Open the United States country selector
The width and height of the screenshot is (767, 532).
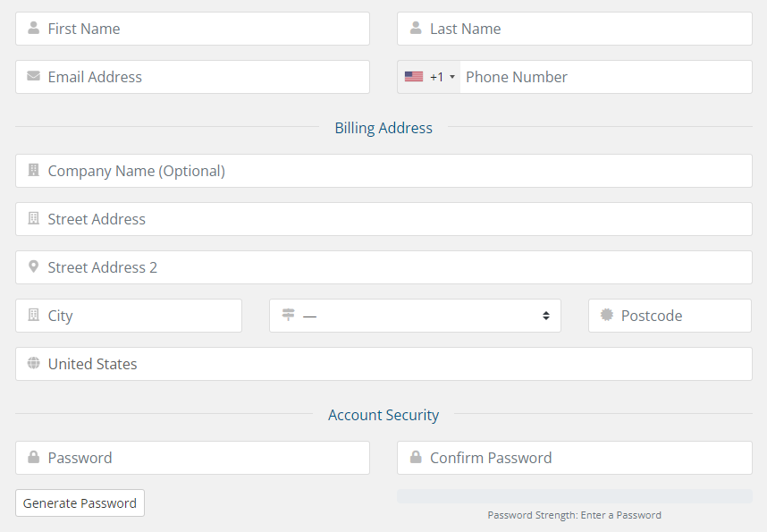(383, 364)
